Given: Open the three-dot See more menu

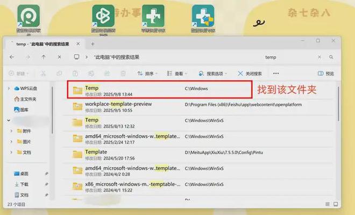Looking at the screenshot, I should (x=276, y=73).
